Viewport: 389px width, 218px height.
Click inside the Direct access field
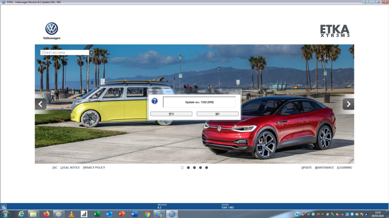pyautogui.click(x=65, y=53)
